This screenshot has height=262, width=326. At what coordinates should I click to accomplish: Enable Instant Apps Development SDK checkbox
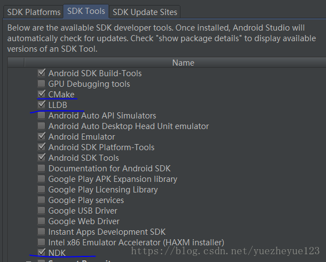pyautogui.click(x=42, y=231)
